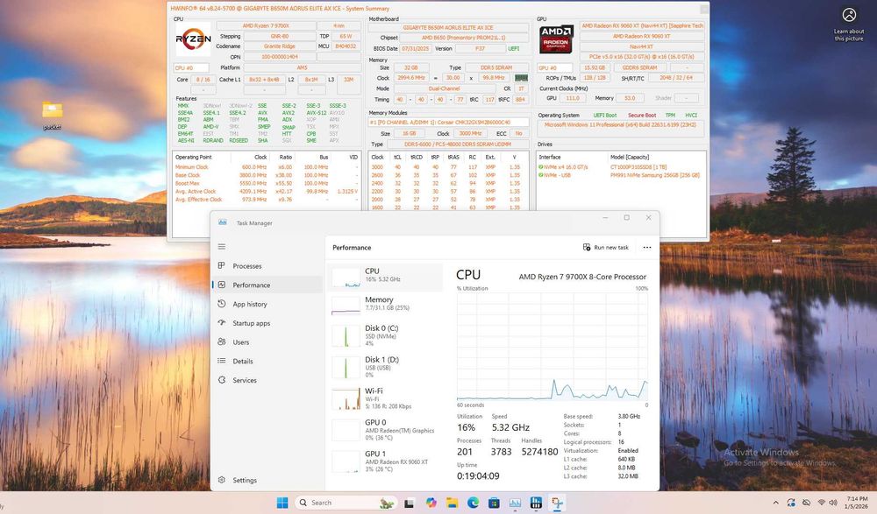Show hidden system tray icons
Image resolution: width=877 pixels, height=514 pixels.
point(775,503)
